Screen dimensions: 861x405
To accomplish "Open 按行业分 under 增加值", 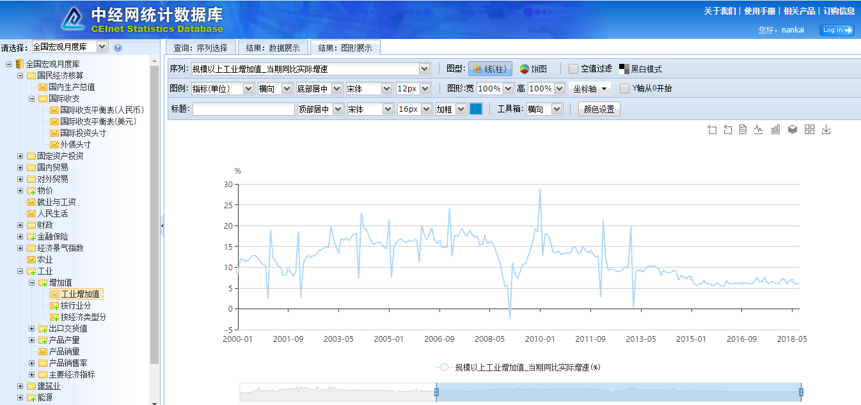I will [70, 305].
